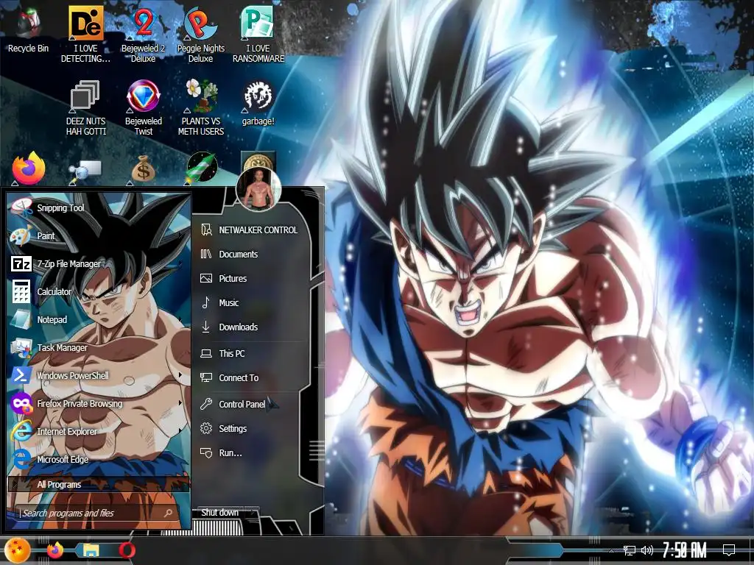Open Downloads from the Start menu
Viewport: 754px width, 565px height.
[x=251, y=327]
